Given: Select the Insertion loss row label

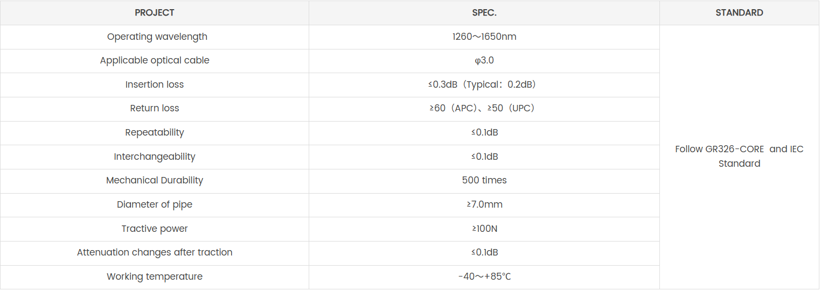Looking at the screenshot, I should (x=155, y=84).
